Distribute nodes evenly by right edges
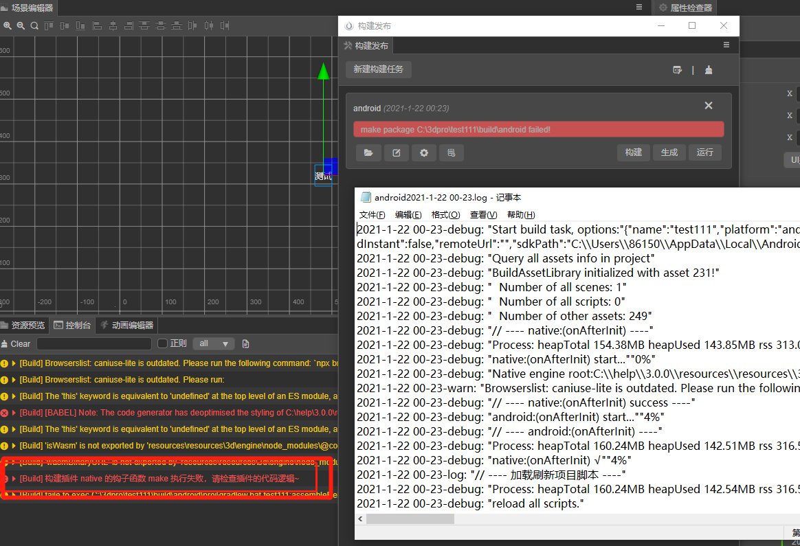This screenshot has height=546, width=800. click(x=225, y=25)
